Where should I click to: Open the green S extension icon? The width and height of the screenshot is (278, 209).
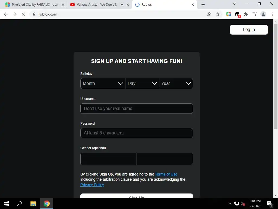229,14
